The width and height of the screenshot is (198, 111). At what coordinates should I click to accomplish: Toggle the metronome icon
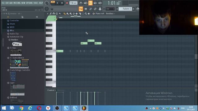coord(81,3)
